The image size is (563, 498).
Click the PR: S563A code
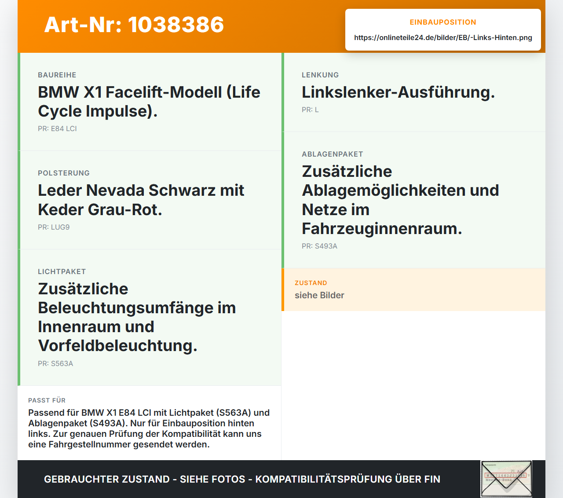(x=55, y=363)
